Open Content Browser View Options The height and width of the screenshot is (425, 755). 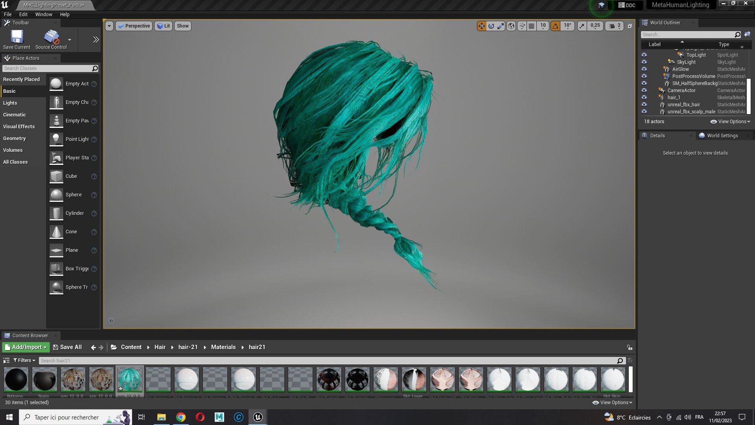point(612,402)
